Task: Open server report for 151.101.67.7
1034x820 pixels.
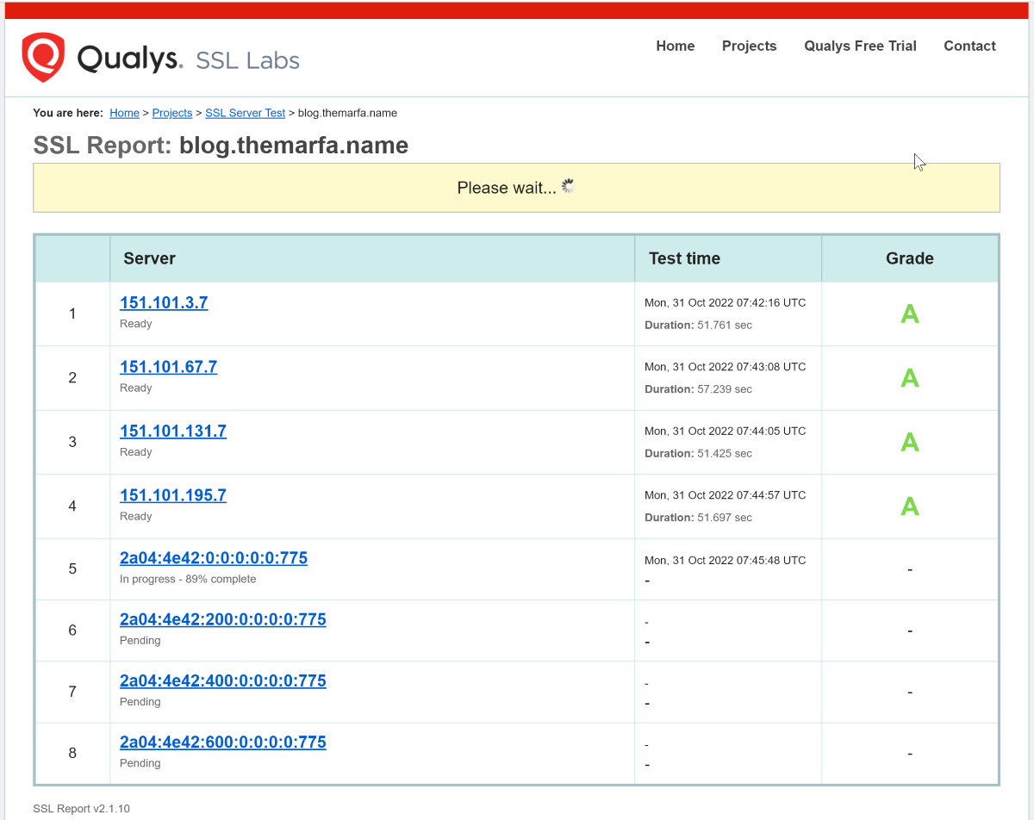Action: (168, 367)
